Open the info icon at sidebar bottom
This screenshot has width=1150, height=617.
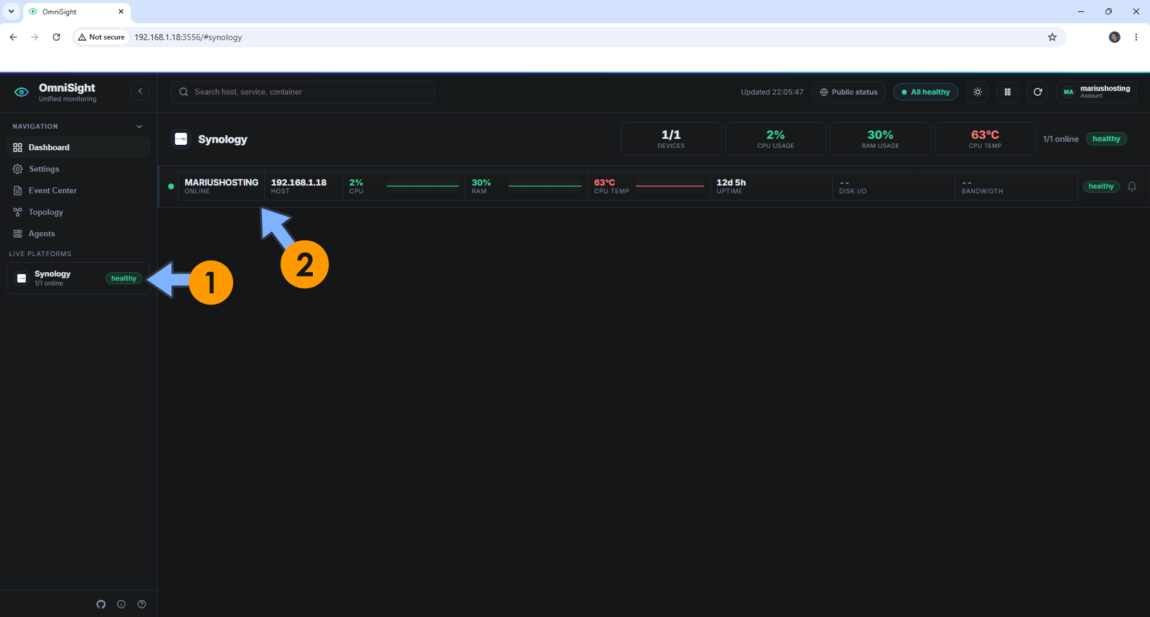click(122, 604)
